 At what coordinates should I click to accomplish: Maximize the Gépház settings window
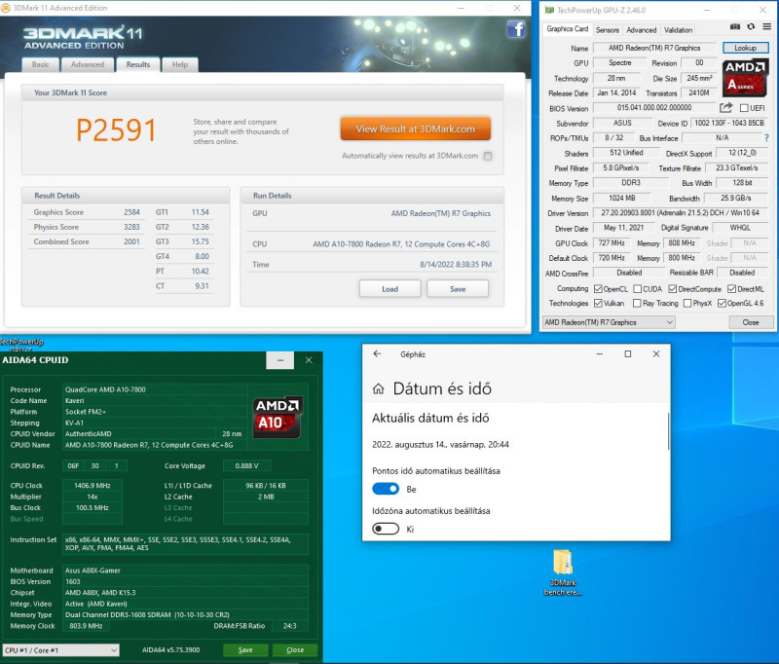pyautogui.click(x=628, y=353)
